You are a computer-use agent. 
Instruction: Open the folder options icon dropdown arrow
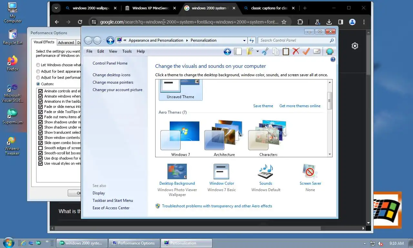tap(257, 51)
